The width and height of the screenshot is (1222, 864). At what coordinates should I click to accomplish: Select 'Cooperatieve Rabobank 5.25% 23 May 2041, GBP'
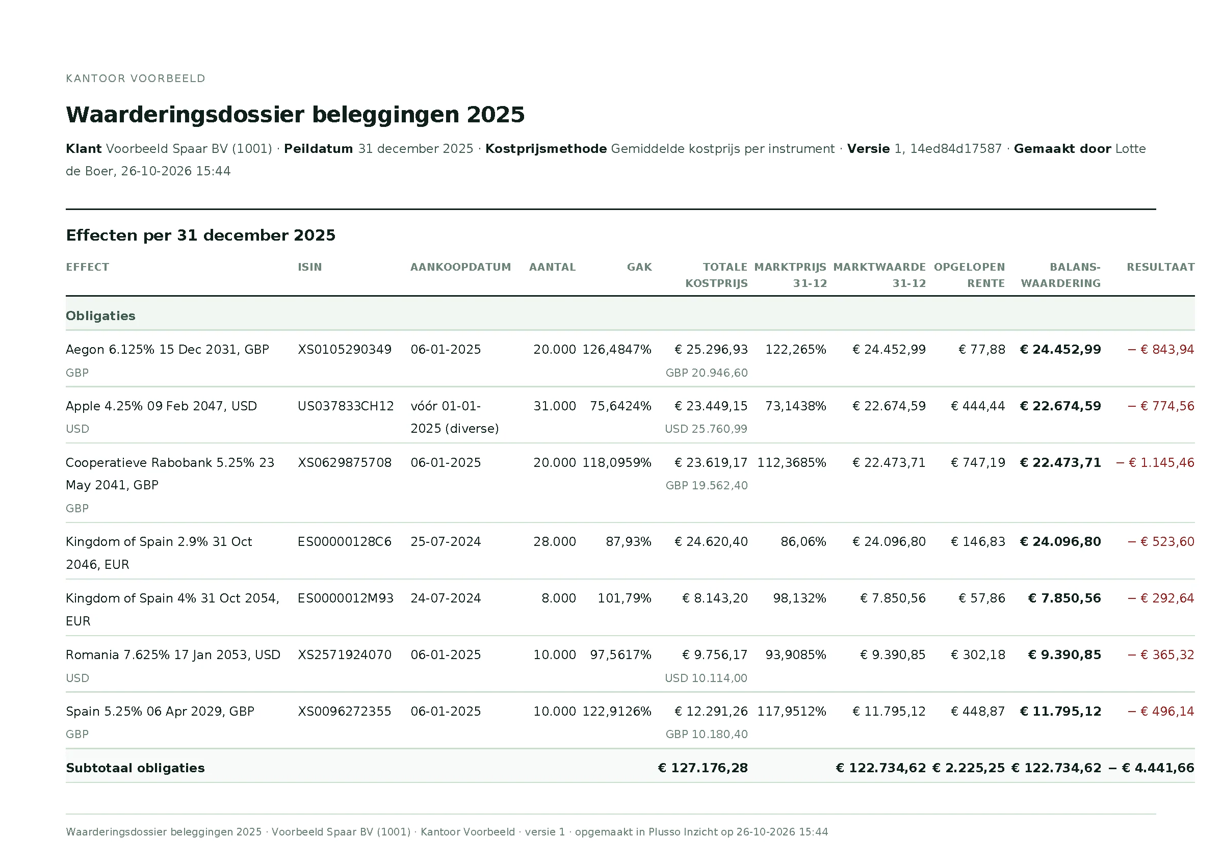[170, 474]
